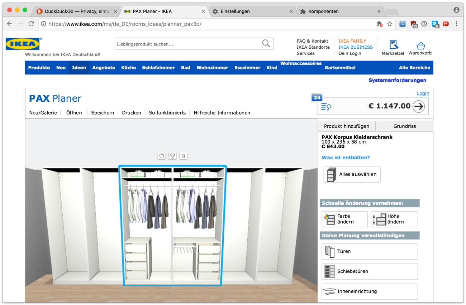Click Was ist enthalten? link
The height and width of the screenshot is (305, 466).
point(346,158)
